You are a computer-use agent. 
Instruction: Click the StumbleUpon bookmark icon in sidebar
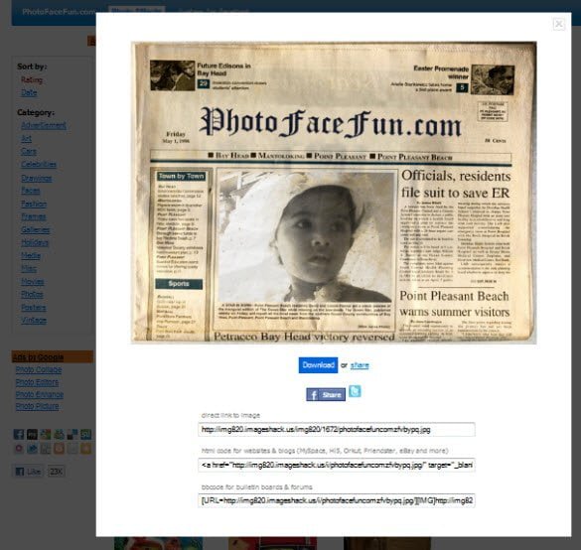pos(85,434)
